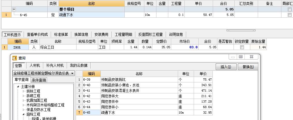Click the 含量 value 1.44
The width and height of the screenshot is (293, 120).
click(131, 47)
